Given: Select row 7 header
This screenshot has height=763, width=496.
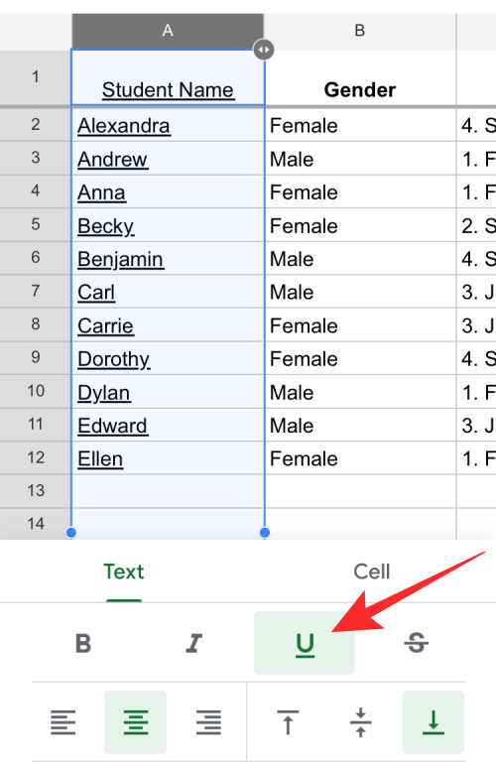Looking at the screenshot, I should coord(36,291).
